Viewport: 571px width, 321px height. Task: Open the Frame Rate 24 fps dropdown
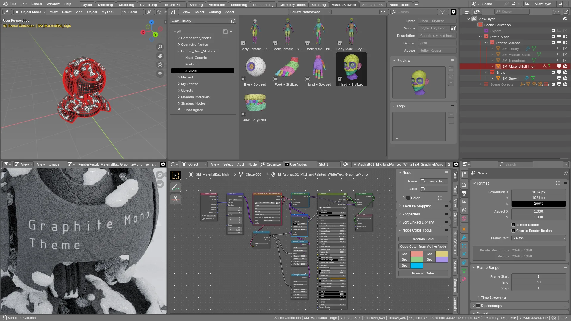pyautogui.click(x=539, y=238)
